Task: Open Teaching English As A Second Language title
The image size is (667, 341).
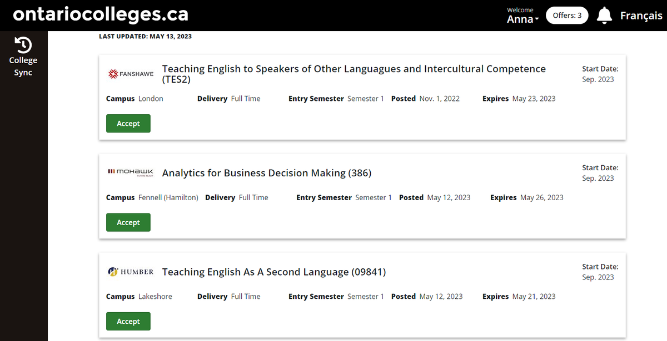Action: click(274, 272)
